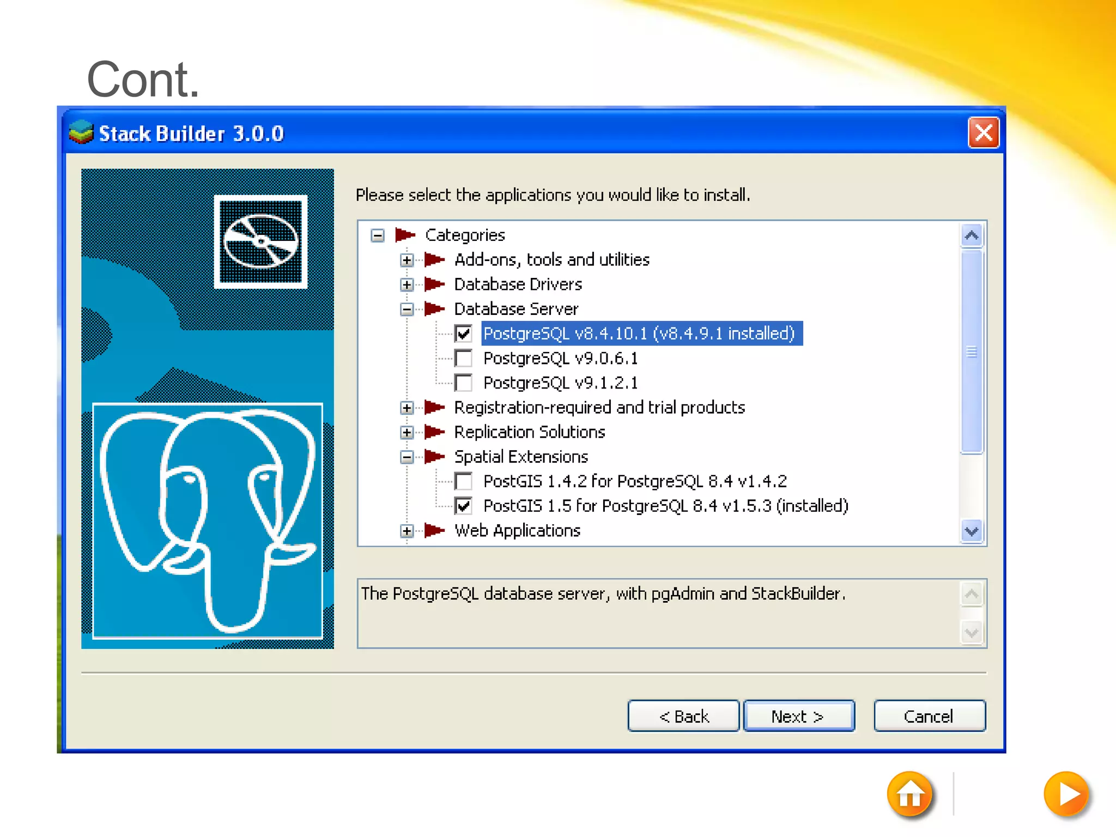The height and width of the screenshot is (837, 1116).
Task: Check PostGIS 1.4.2 for PostgreSQL 8.4 checkbox
Action: pyautogui.click(x=463, y=481)
